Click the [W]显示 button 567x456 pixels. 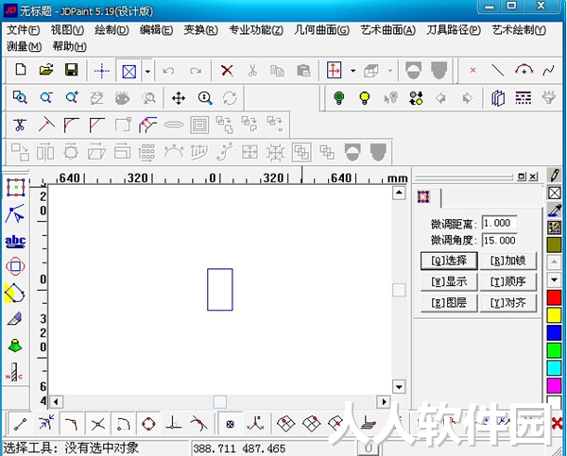coord(449,281)
